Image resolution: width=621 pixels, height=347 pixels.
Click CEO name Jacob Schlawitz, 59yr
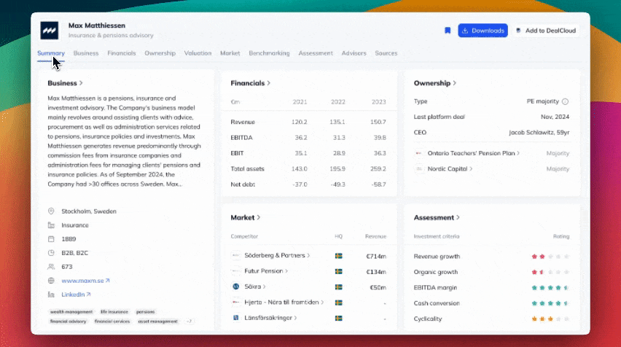pyautogui.click(x=539, y=132)
